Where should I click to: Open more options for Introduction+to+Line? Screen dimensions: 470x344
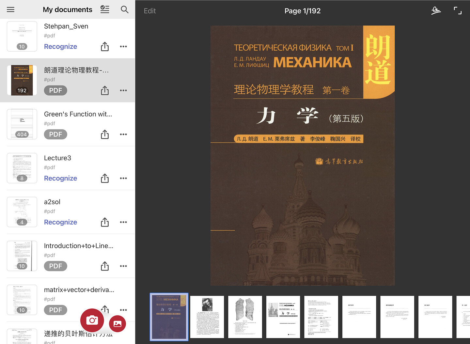pos(123,266)
